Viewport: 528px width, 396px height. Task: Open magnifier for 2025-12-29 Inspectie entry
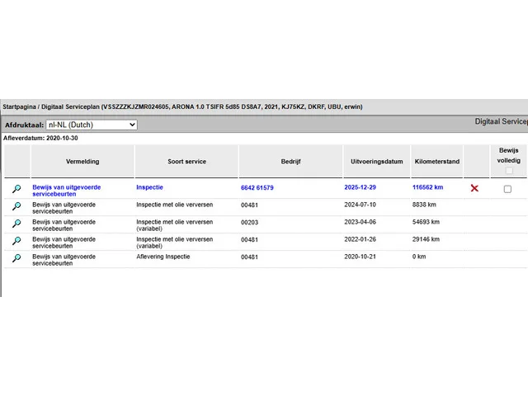click(x=16, y=189)
